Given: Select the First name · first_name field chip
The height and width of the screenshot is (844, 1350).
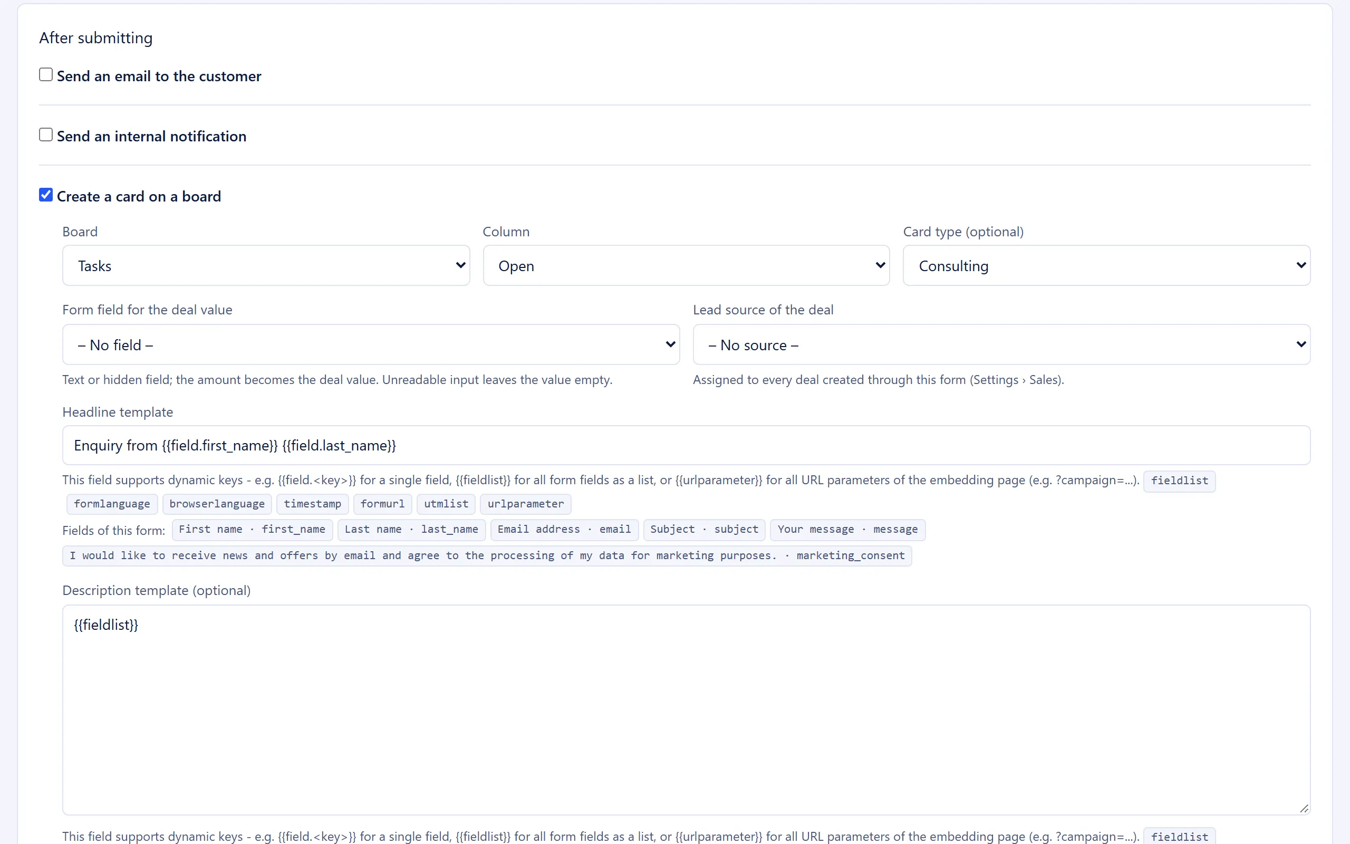Looking at the screenshot, I should 252,530.
